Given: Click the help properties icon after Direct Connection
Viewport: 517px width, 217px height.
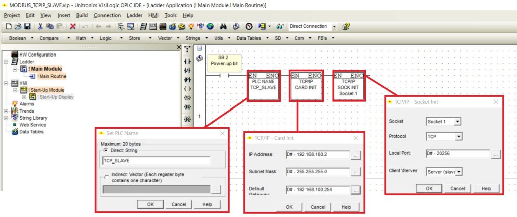Looking at the screenshot, I should (x=346, y=27).
